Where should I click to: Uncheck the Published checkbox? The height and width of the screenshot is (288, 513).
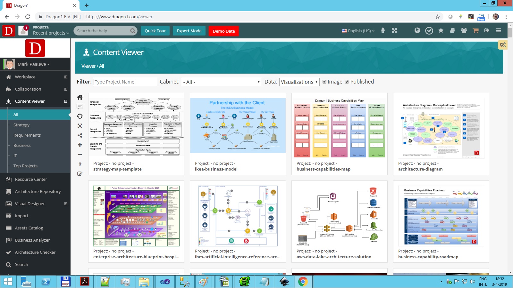[347, 82]
